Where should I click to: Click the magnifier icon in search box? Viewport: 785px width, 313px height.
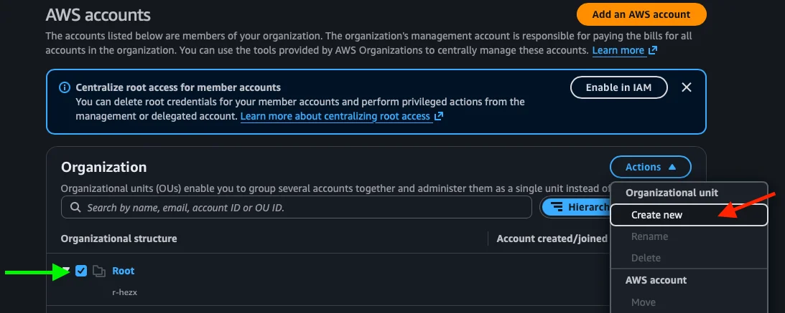[75, 207]
